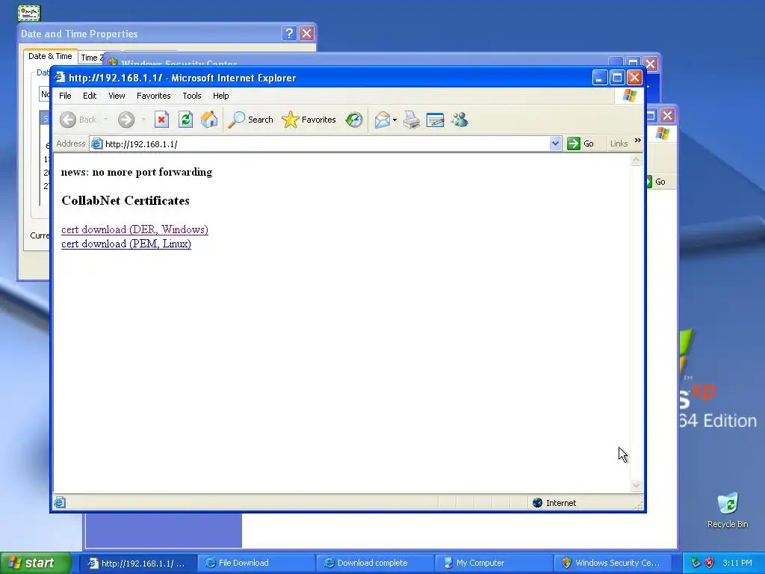Screen dimensions: 765x574
Task: Click the scrollbar down arrow in IE
Action: [636, 485]
